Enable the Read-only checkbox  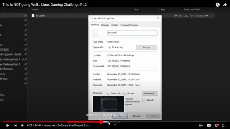coord(109,93)
